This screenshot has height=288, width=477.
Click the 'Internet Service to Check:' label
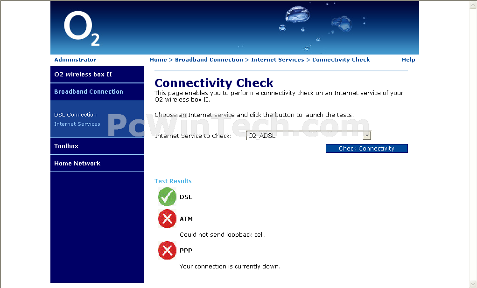coord(193,136)
